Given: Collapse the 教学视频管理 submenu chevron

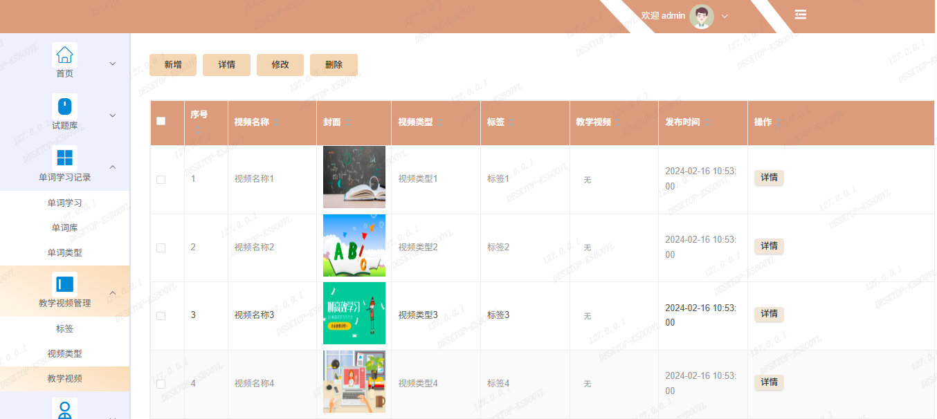Looking at the screenshot, I should click(x=113, y=293).
